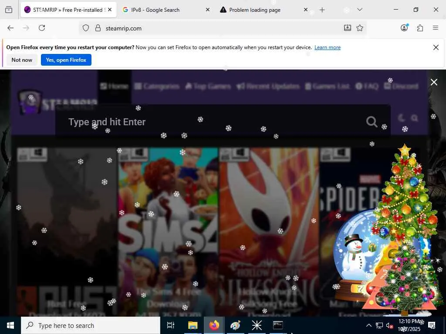The width and height of the screenshot is (446, 334).
Task: Open The Sims 4 game thumbnail
Action: pyautogui.click(x=169, y=232)
